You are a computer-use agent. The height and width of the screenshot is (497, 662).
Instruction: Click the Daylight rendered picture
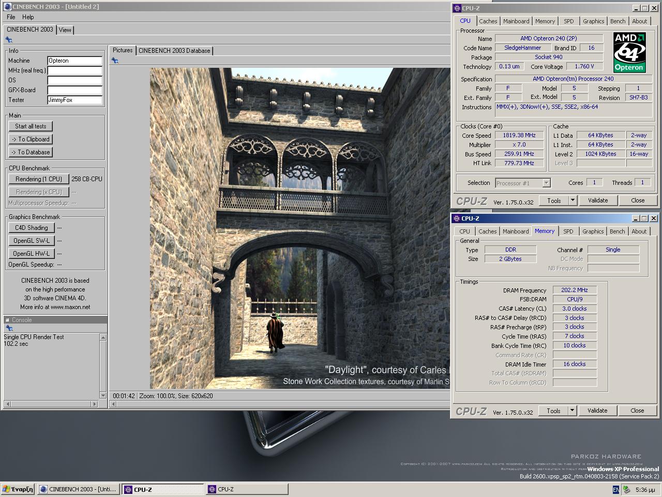[300, 228]
